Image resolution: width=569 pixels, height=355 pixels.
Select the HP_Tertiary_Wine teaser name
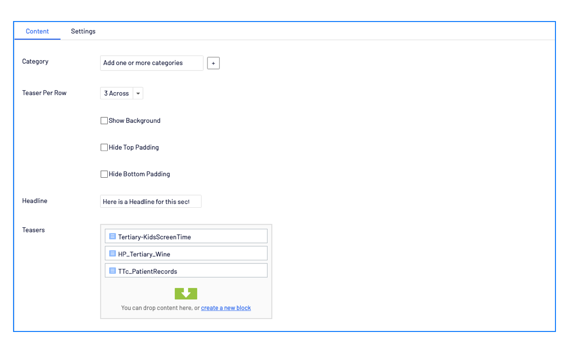(144, 254)
